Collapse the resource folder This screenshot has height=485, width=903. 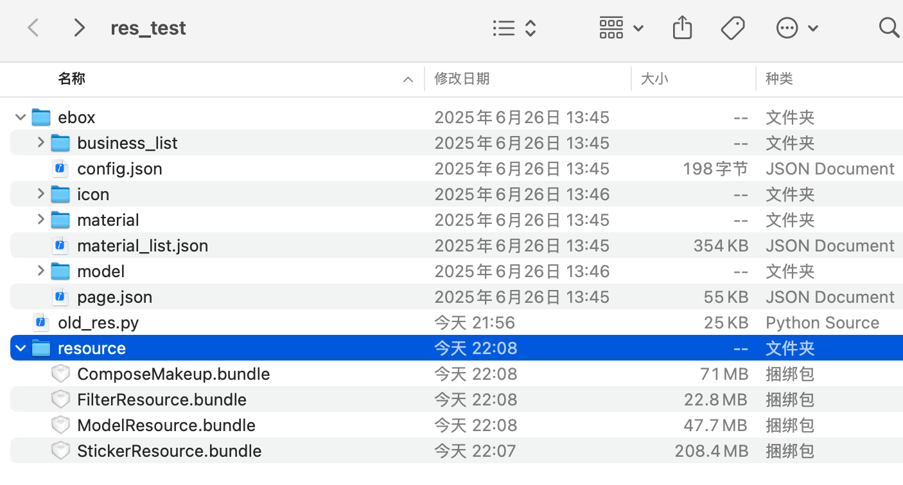coord(21,348)
